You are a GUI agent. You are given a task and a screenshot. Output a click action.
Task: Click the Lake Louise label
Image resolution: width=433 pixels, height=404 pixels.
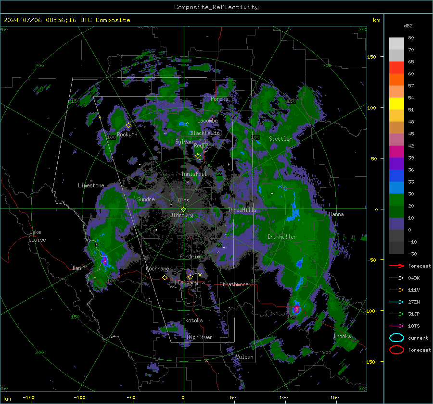click(x=37, y=236)
